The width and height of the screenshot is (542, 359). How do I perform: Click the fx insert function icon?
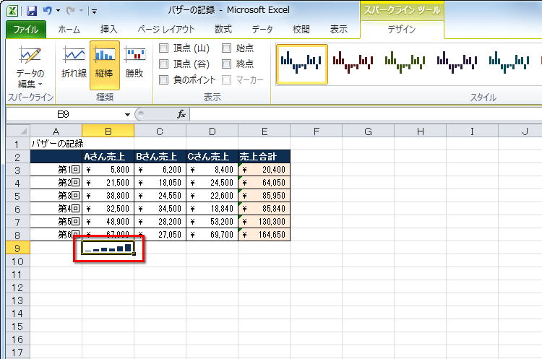(182, 114)
